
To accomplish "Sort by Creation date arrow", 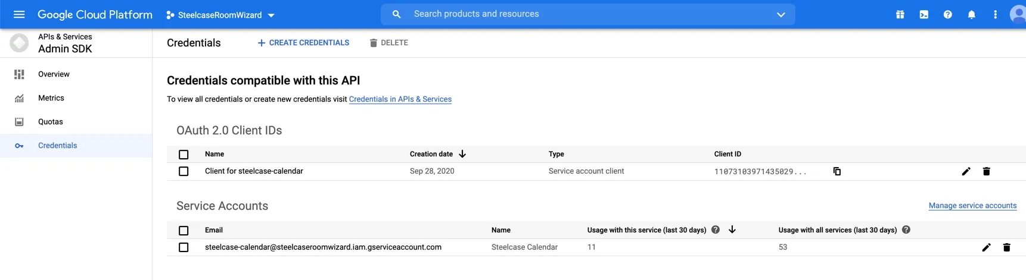I will [x=462, y=154].
